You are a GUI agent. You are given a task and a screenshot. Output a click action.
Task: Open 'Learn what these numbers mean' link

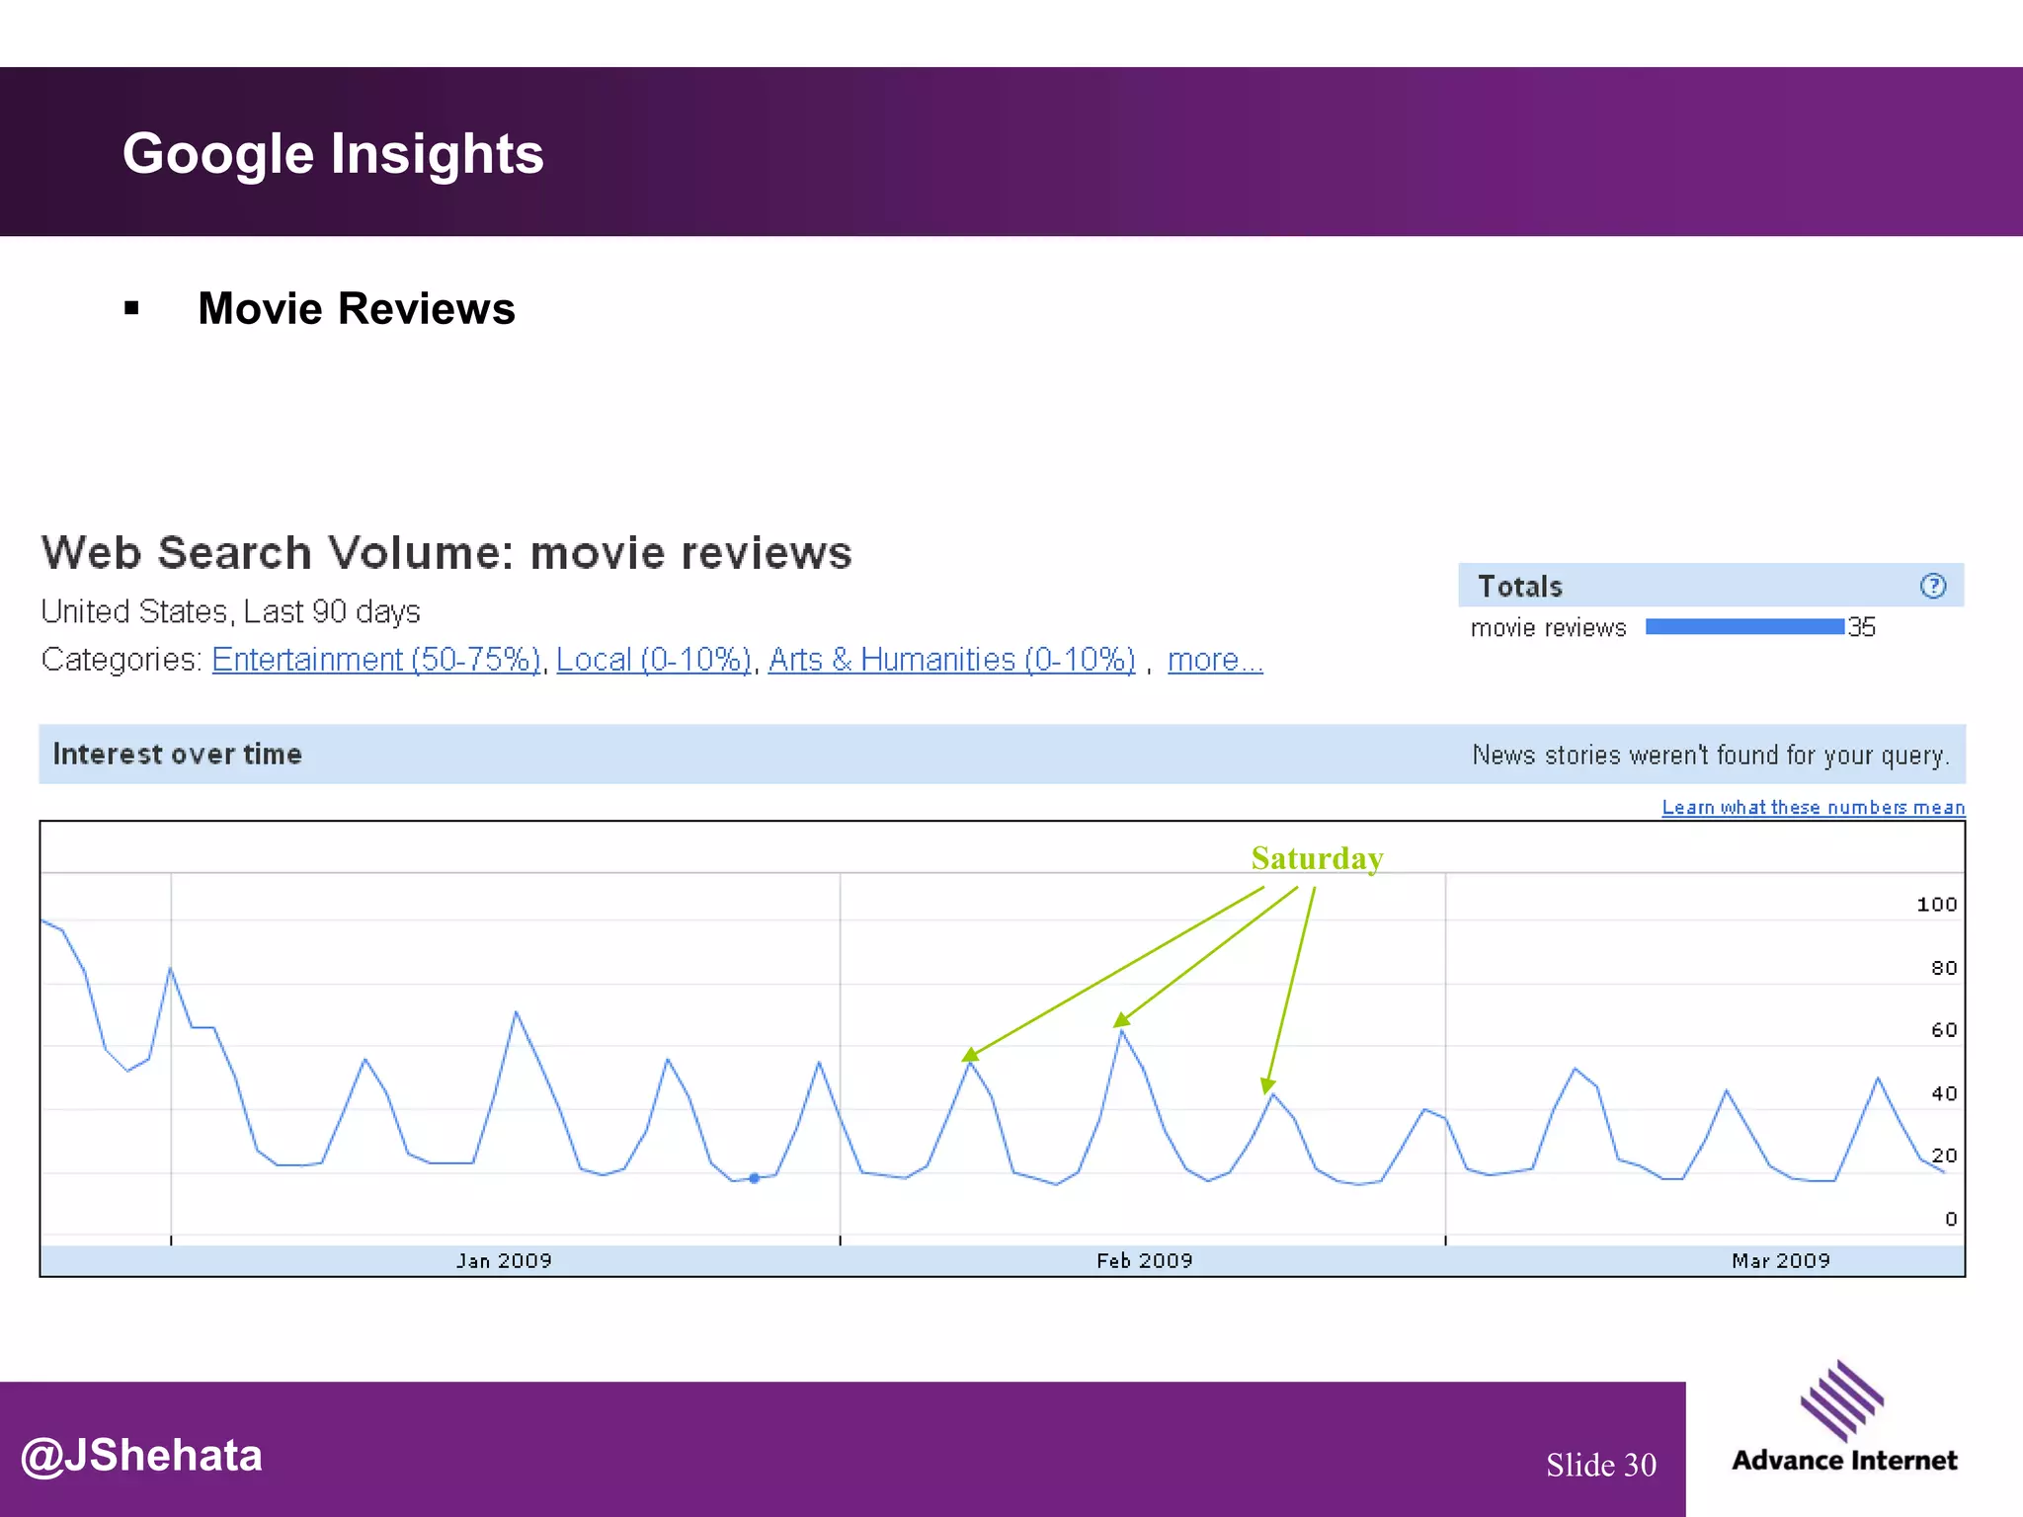(x=1814, y=807)
